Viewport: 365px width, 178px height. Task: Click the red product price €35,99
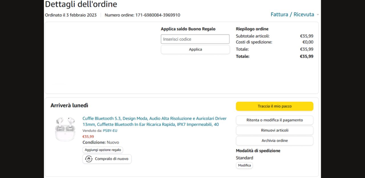point(88,137)
